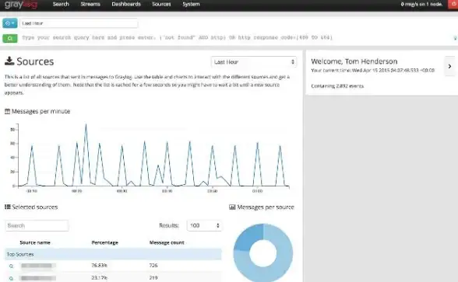Run the green search button
Image resolution: width=458 pixels, height=282 pixels.
10,38
